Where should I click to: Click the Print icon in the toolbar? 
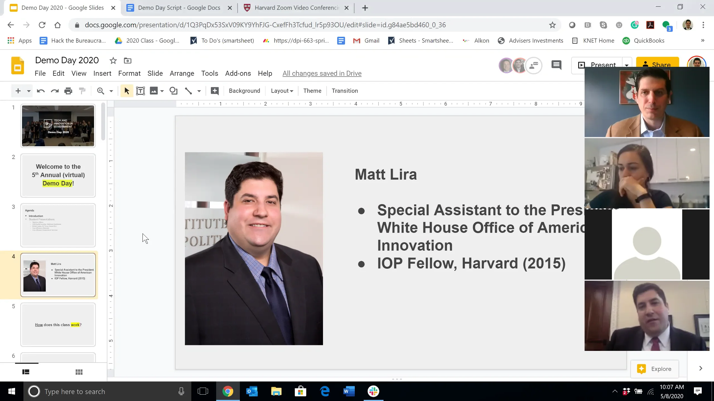[x=68, y=91]
